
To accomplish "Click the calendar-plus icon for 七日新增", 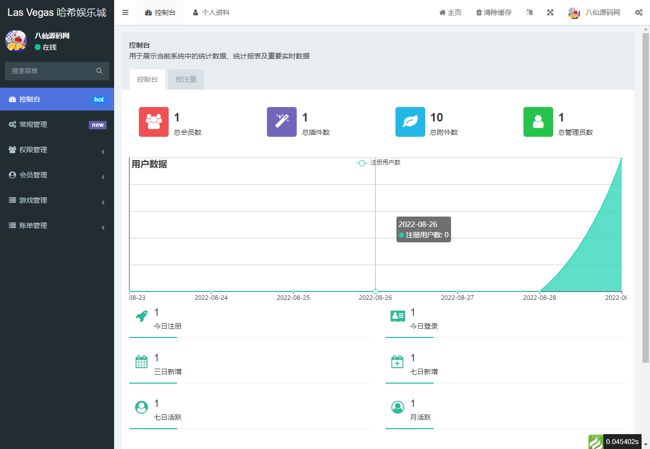I will point(397,362).
